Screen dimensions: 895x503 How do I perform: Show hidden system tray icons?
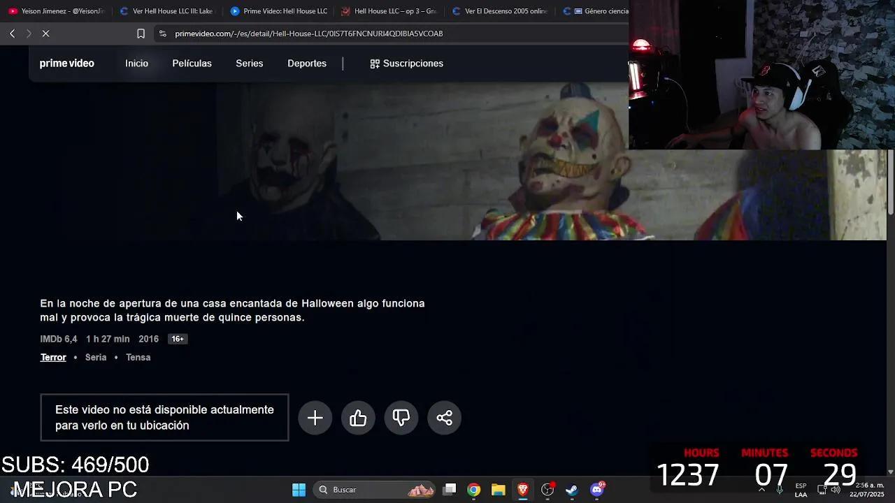(x=761, y=490)
